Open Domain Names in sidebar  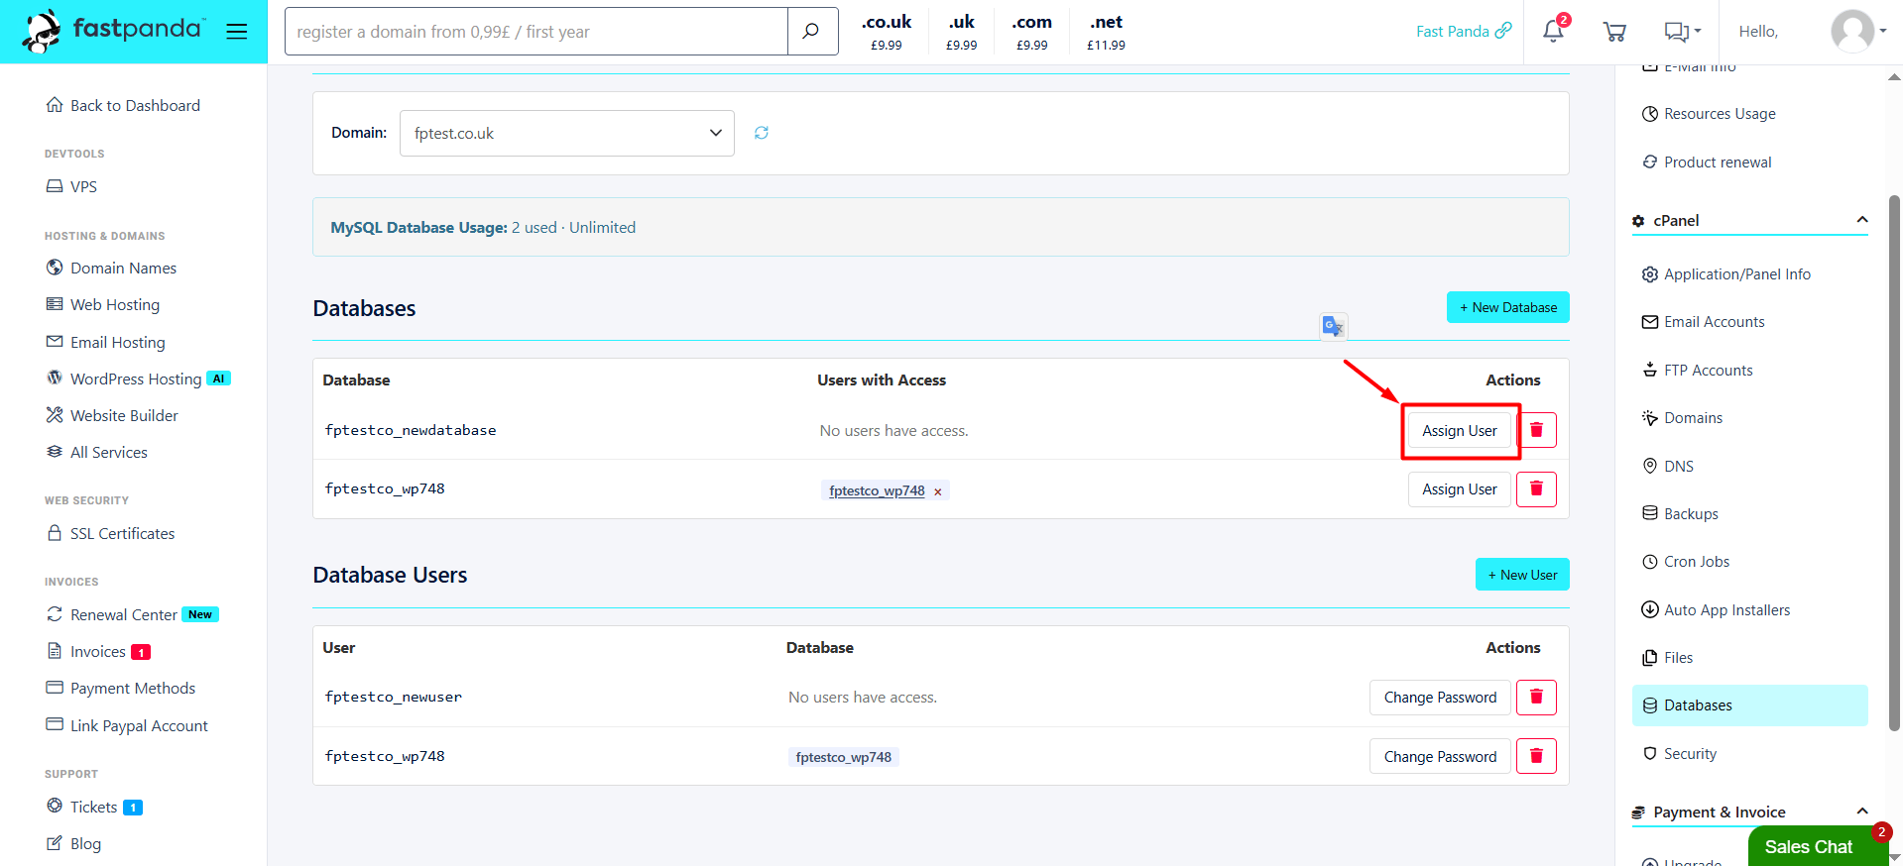(111, 268)
